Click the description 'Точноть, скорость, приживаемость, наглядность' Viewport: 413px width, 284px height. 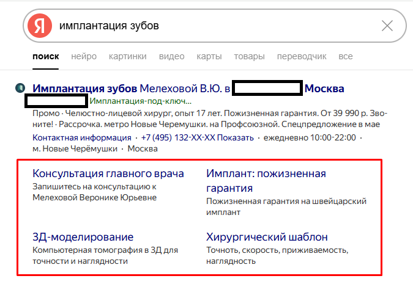(277, 255)
